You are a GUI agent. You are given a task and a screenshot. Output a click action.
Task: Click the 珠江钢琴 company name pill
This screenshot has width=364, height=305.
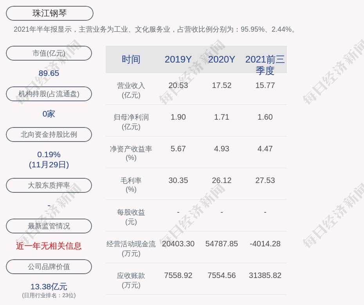[49, 13]
